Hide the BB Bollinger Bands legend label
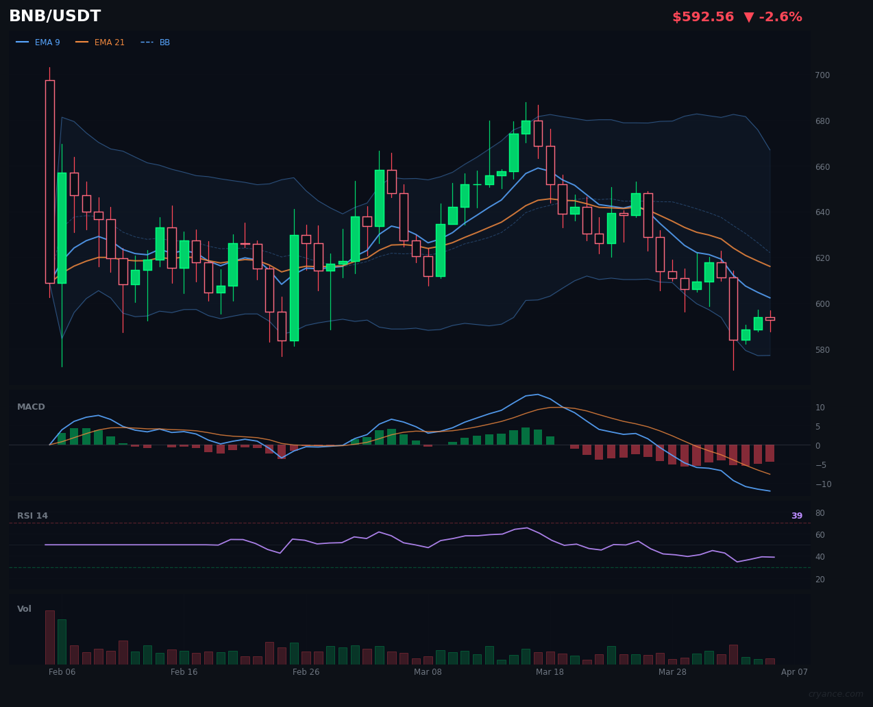Image resolution: width=873 pixels, height=707 pixels. (x=164, y=42)
